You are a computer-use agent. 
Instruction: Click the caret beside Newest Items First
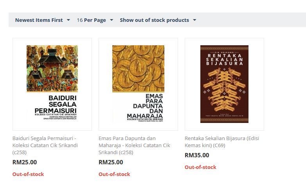[68, 20]
